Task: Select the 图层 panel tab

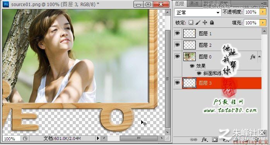Action: 180,3
